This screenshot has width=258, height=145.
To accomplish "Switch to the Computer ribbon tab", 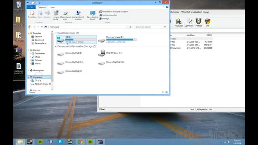I will [x=42, y=7].
